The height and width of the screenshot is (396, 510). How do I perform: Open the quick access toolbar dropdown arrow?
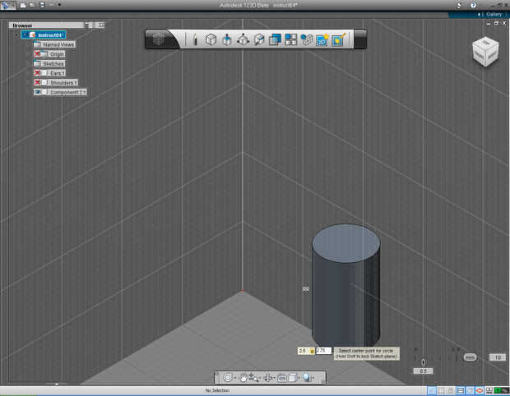(x=59, y=5)
